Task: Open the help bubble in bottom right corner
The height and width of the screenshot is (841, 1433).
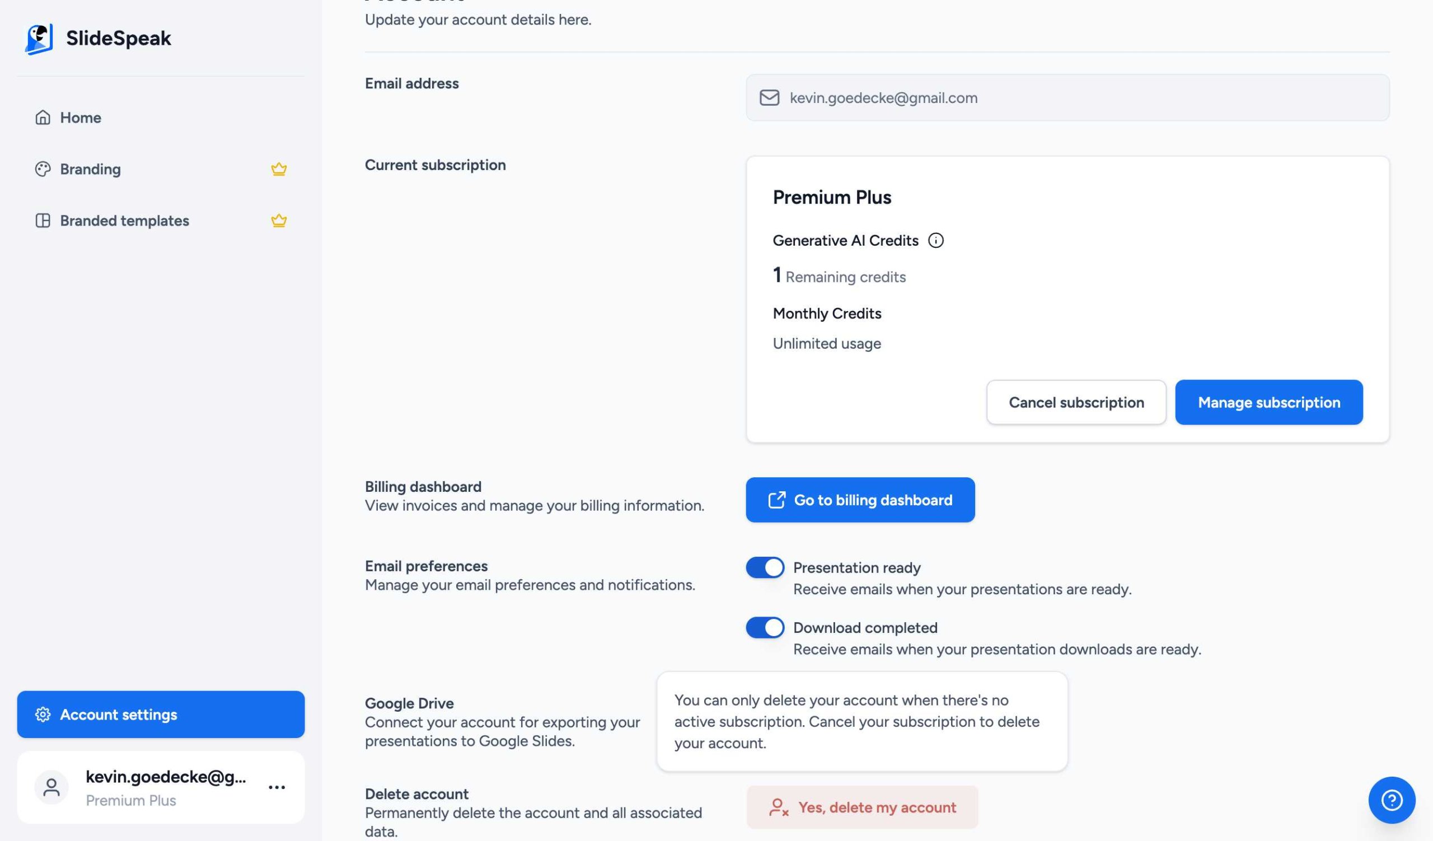Action: 1392,800
